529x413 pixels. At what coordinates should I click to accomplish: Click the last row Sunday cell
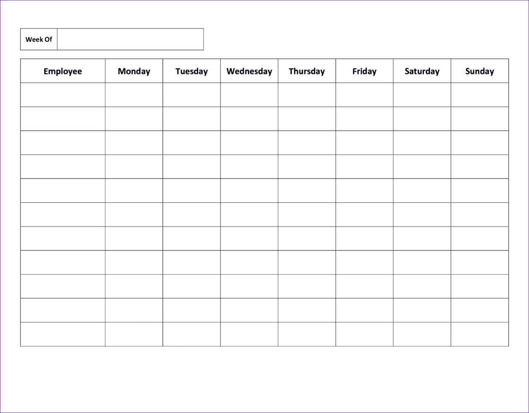480,334
